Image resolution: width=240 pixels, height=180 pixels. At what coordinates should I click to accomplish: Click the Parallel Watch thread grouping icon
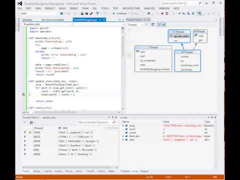(31, 122)
